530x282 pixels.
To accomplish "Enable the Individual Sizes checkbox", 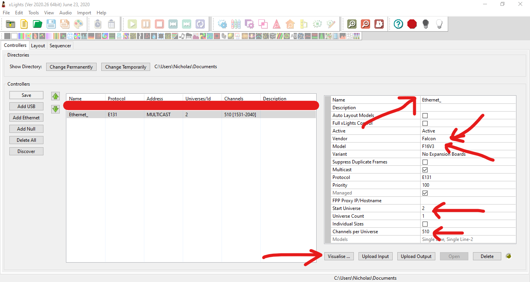I will click(425, 224).
